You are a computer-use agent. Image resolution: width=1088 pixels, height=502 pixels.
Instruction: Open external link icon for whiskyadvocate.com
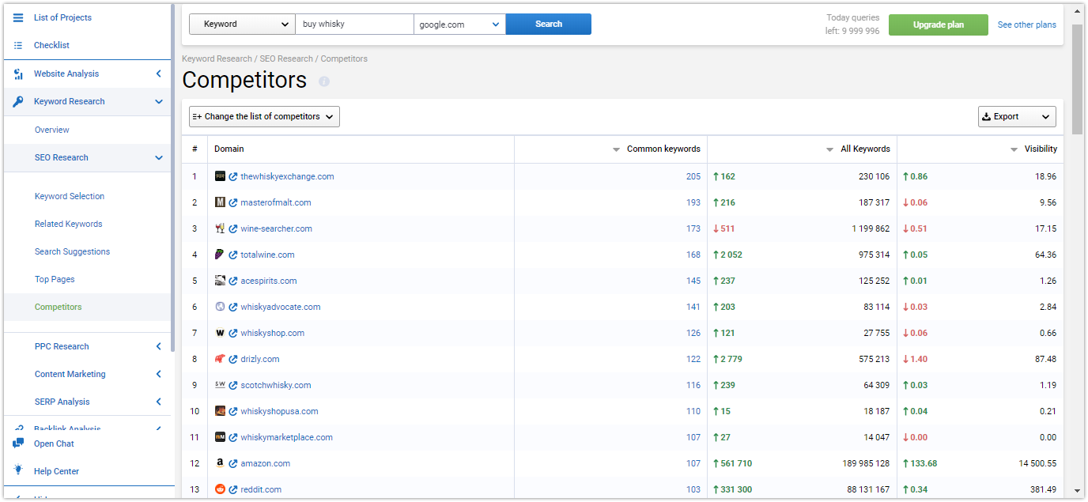click(x=233, y=308)
